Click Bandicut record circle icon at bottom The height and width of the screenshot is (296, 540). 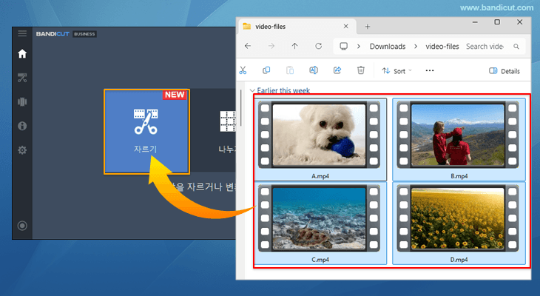coord(22,226)
